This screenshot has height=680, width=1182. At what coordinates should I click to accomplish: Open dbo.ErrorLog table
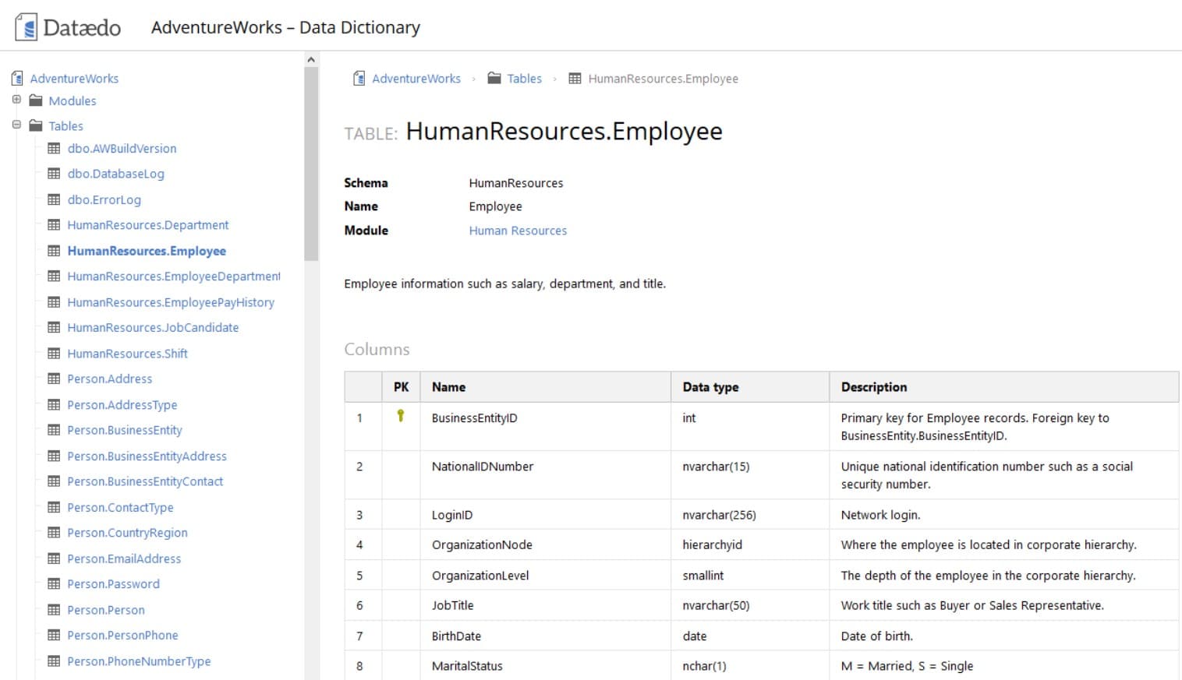point(104,199)
